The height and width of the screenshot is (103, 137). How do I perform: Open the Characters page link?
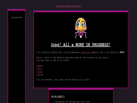[70, 6]
